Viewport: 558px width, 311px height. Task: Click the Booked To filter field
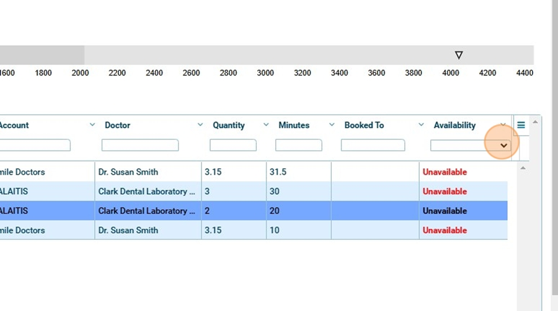click(373, 145)
